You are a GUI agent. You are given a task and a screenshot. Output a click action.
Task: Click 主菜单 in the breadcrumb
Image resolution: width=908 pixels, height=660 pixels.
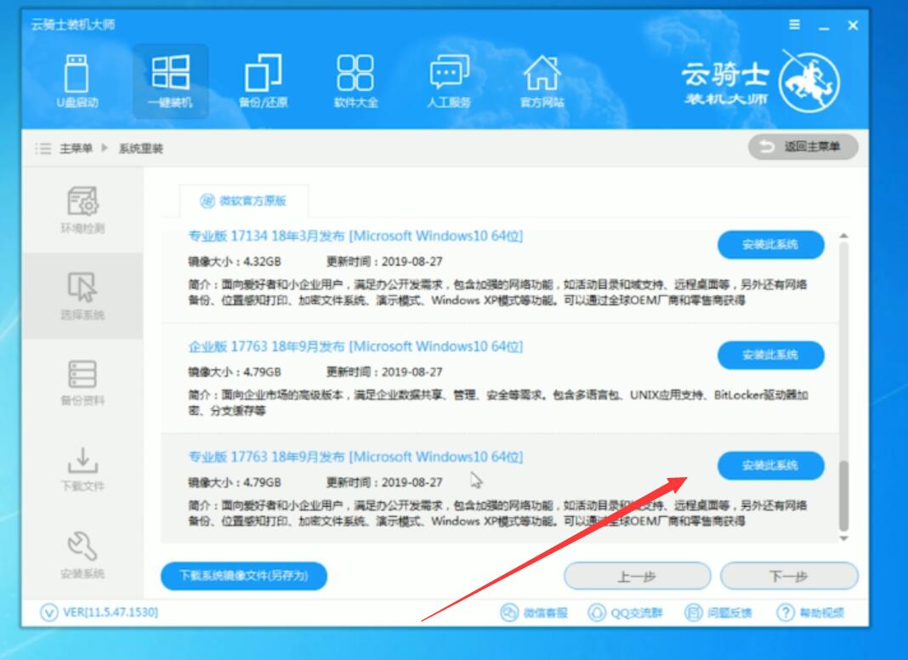[x=76, y=149]
